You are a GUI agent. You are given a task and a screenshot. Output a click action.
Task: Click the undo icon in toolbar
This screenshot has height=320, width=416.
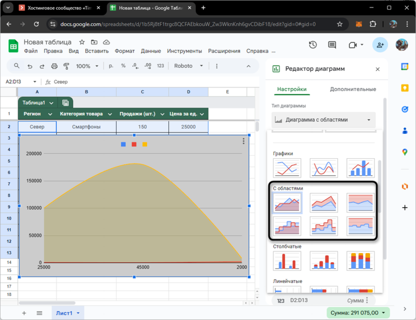click(29, 66)
